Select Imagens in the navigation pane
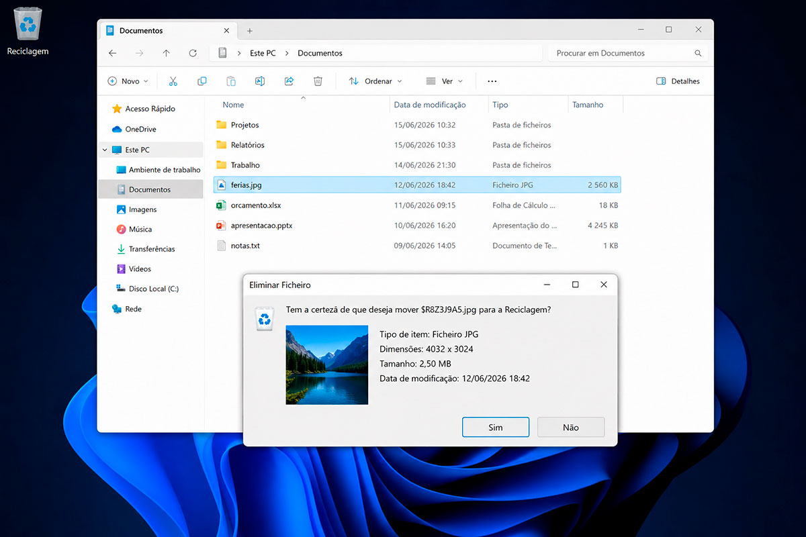The height and width of the screenshot is (537, 806). point(136,209)
